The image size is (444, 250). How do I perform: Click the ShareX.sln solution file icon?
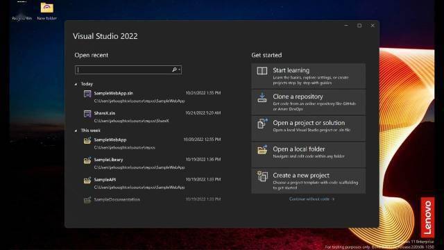click(x=87, y=114)
